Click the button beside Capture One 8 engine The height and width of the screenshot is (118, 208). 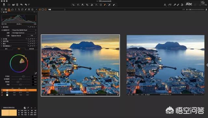point(32,36)
